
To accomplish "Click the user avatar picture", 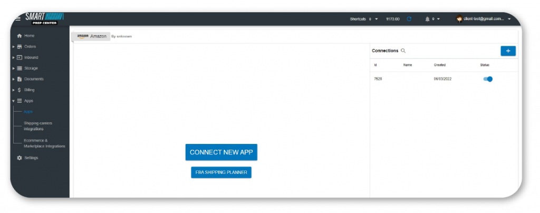I will tap(459, 19).
